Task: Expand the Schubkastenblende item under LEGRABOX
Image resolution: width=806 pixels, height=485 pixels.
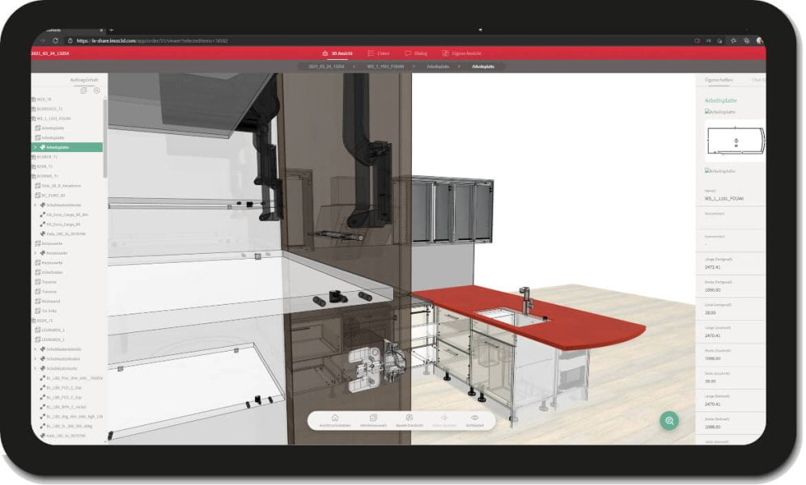Action: (34, 349)
